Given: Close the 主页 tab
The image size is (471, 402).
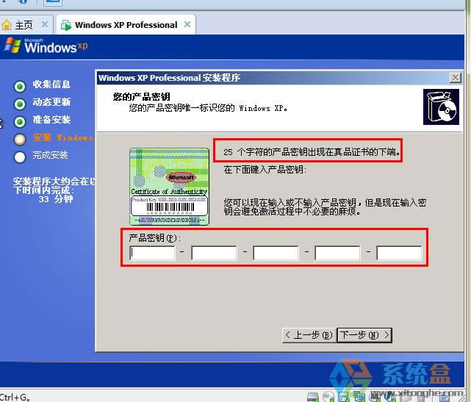Looking at the screenshot, I should pos(45,24).
